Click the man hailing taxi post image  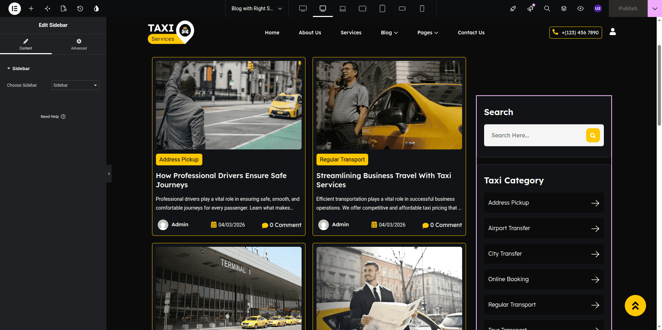229,105
